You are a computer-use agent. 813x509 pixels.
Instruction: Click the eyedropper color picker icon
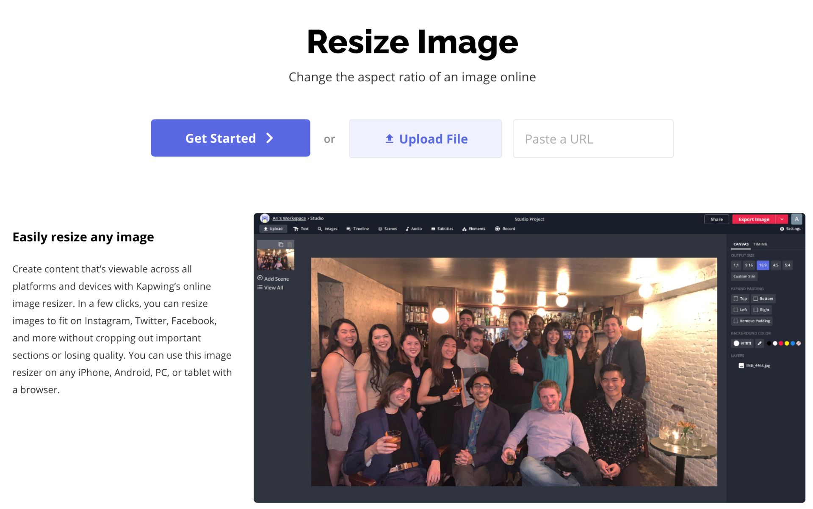tap(760, 343)
